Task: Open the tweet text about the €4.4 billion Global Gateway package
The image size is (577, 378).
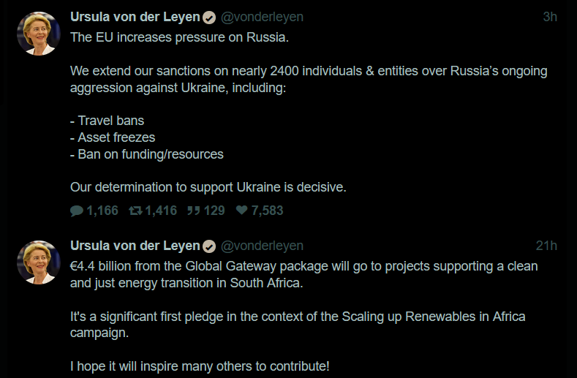Action: pos(304,316)
